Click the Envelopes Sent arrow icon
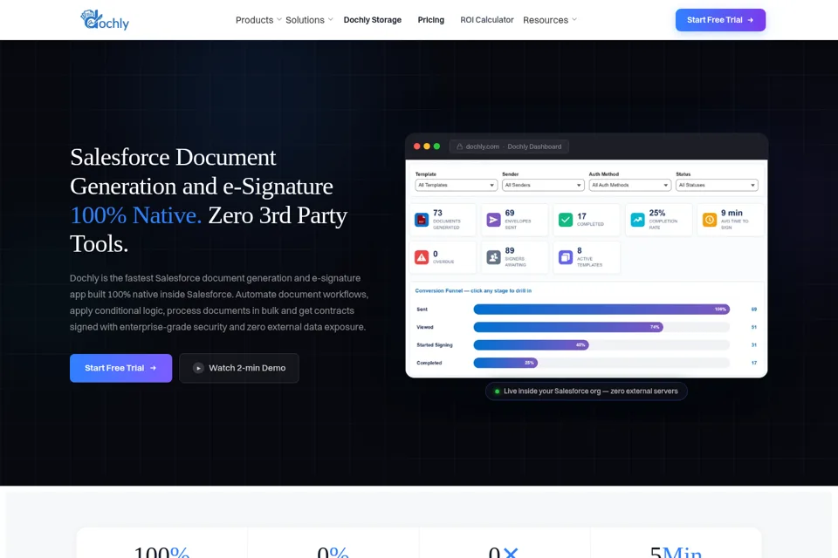 pos(493,220)
